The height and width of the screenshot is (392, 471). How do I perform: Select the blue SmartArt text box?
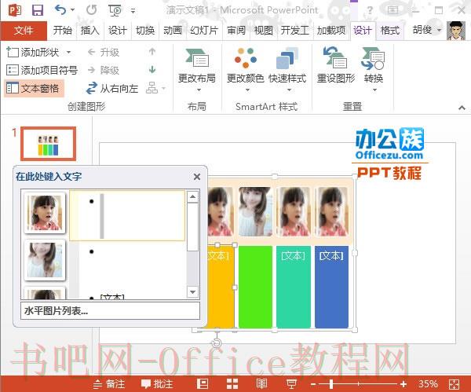click(x=331, y=287)
